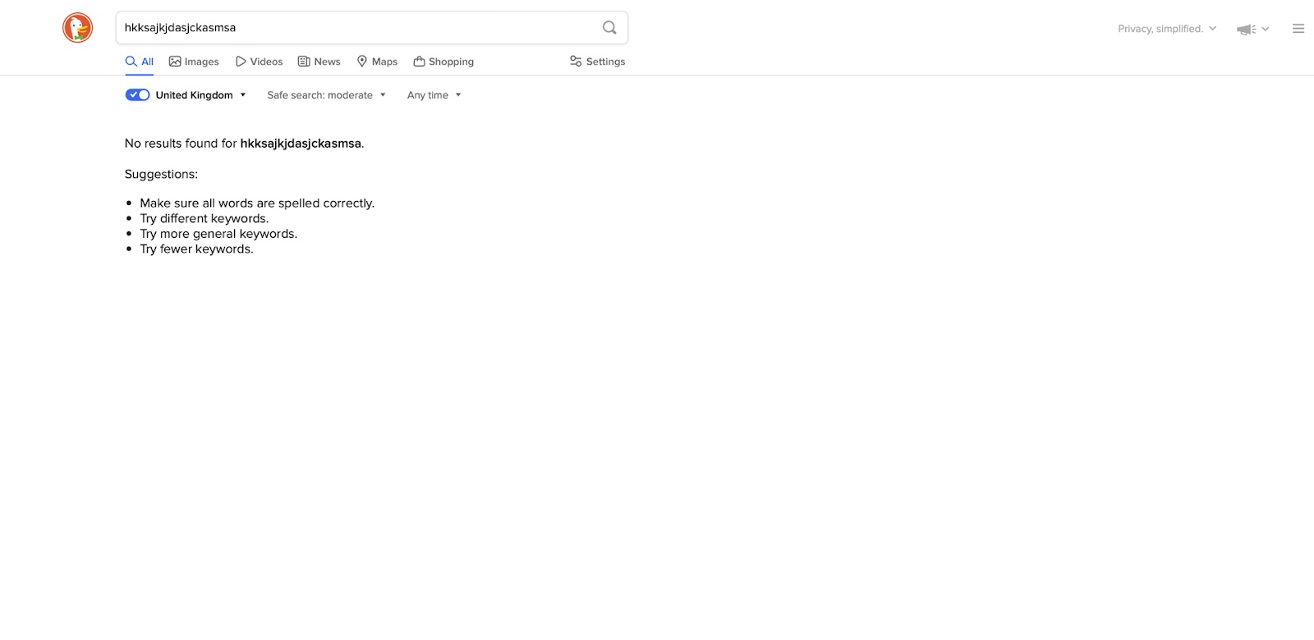Click the magnifying glass search icon
The image size is (1314, 640).
pos(609,28)
